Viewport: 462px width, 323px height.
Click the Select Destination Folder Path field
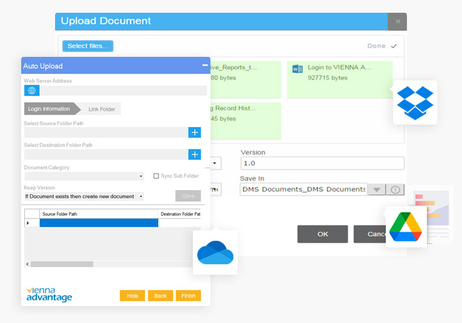(106, 154)
